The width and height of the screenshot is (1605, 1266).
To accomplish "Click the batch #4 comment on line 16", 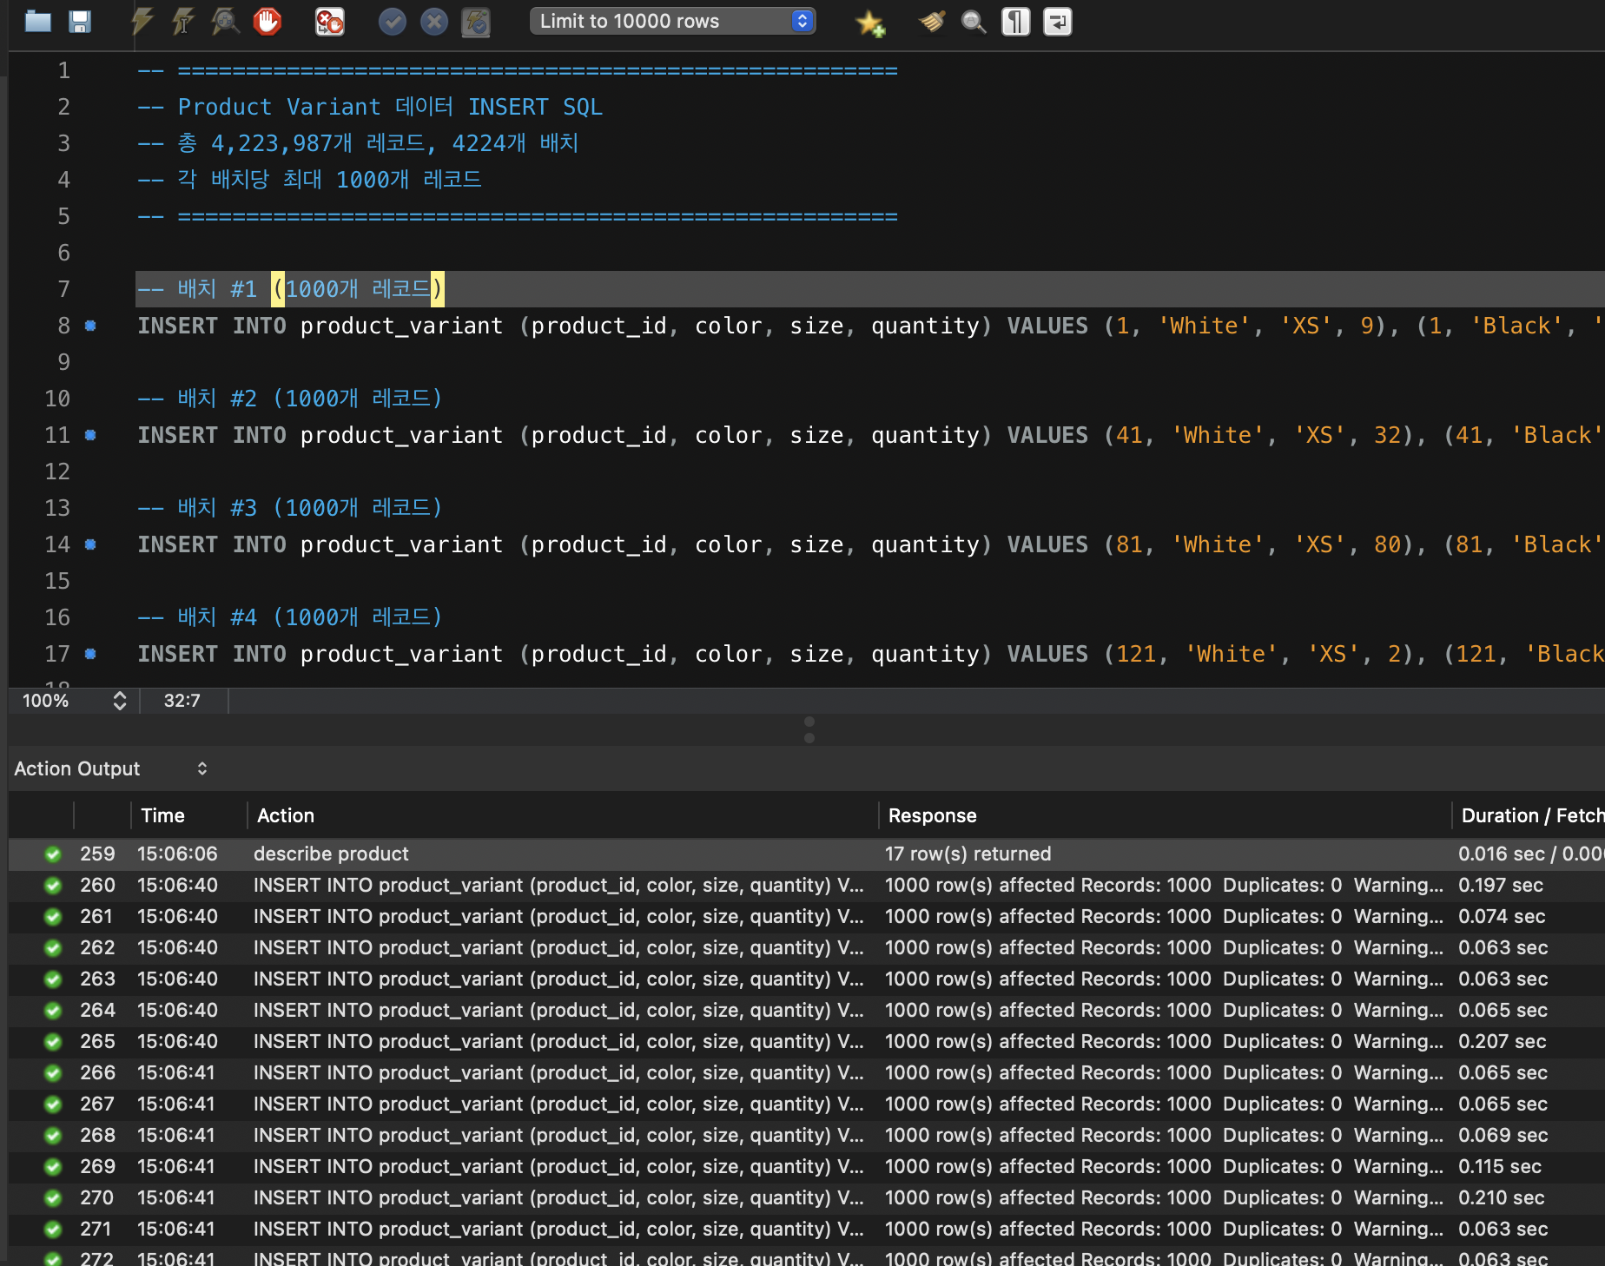I will point(290,617).
